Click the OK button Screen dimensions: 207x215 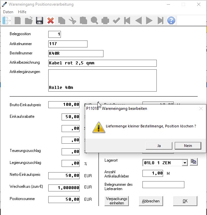click(x=185, y=201)
